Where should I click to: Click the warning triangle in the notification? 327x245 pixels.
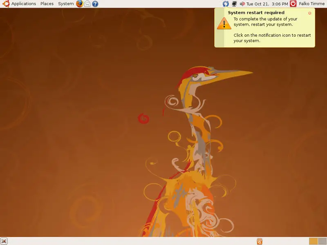pos(224,23)
